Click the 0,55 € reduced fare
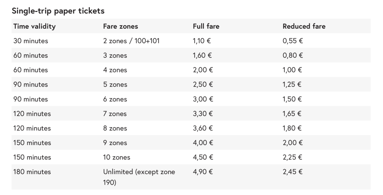 pos(293,41)
